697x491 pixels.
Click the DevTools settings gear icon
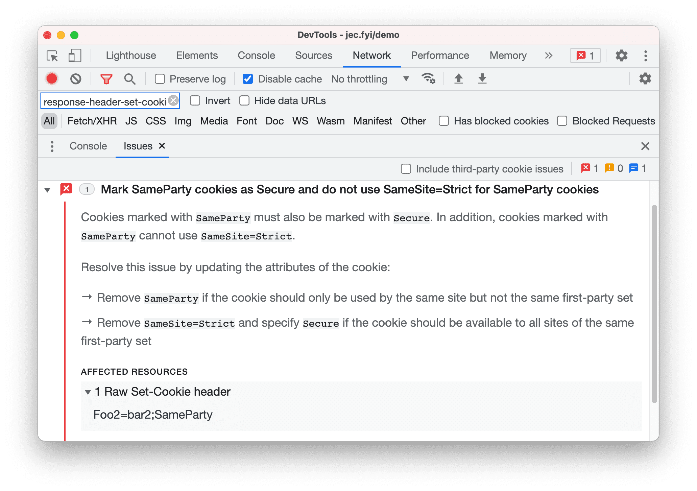[621, 55]
